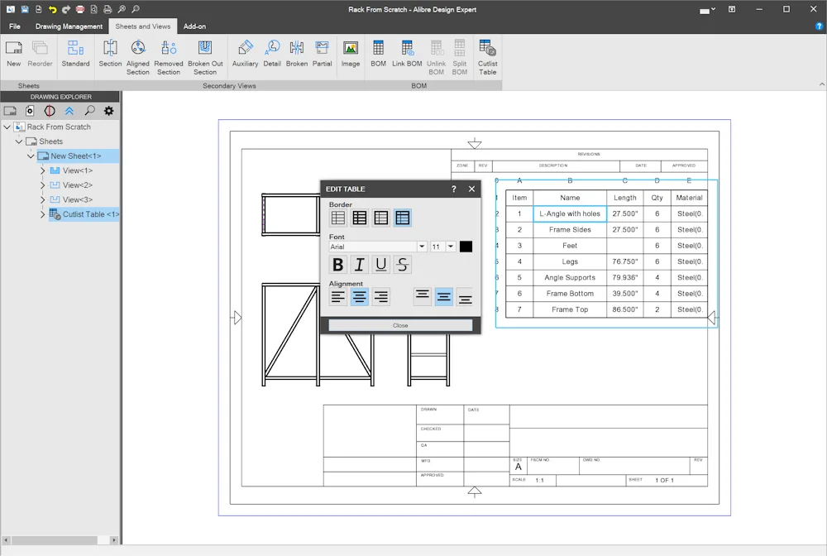
Task: Choose the Aligned Section tool
Action: (137, 57)
